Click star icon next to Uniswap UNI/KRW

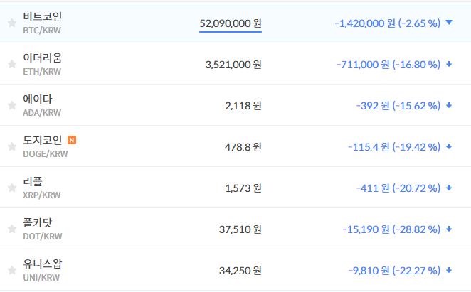11,270
